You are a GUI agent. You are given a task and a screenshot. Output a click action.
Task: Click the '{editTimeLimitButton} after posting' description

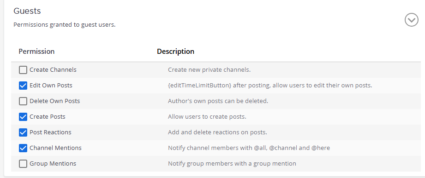tap(270, 86)
